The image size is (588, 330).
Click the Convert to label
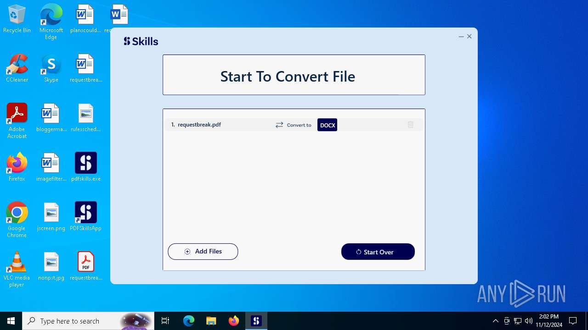299,125
